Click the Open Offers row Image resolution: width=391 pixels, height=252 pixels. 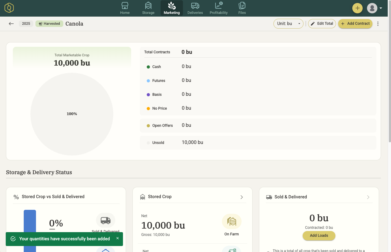[258, 125]
